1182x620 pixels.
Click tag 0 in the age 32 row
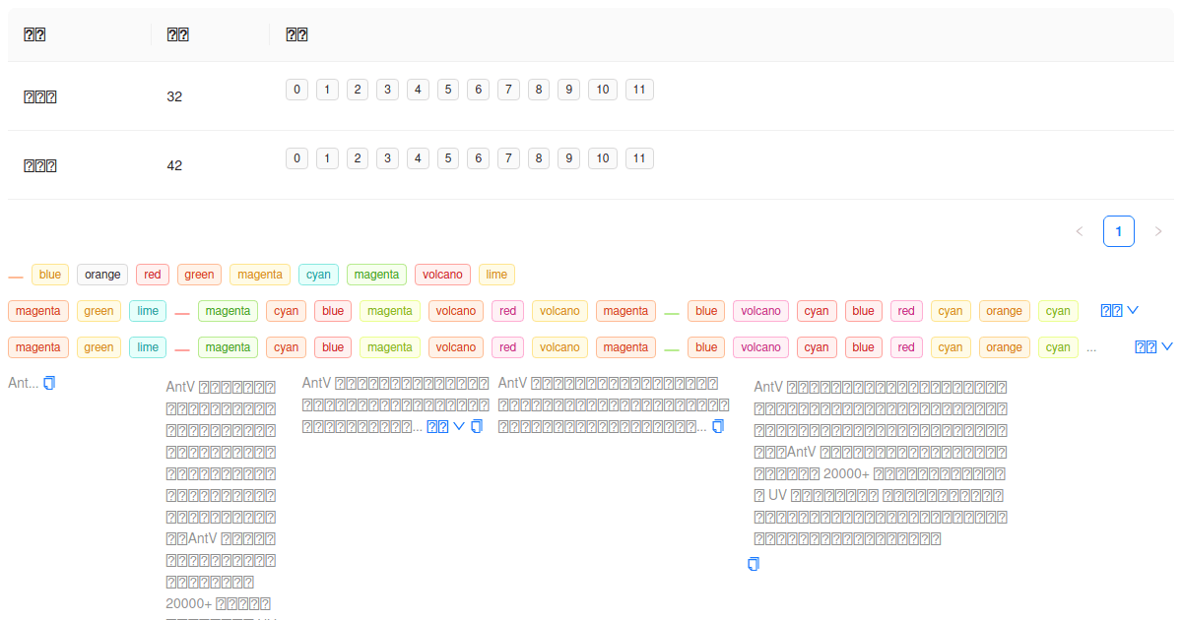point(297,90)
